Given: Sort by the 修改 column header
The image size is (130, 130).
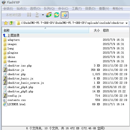Looking at the screenshot, I should click(x=115, y=30).
